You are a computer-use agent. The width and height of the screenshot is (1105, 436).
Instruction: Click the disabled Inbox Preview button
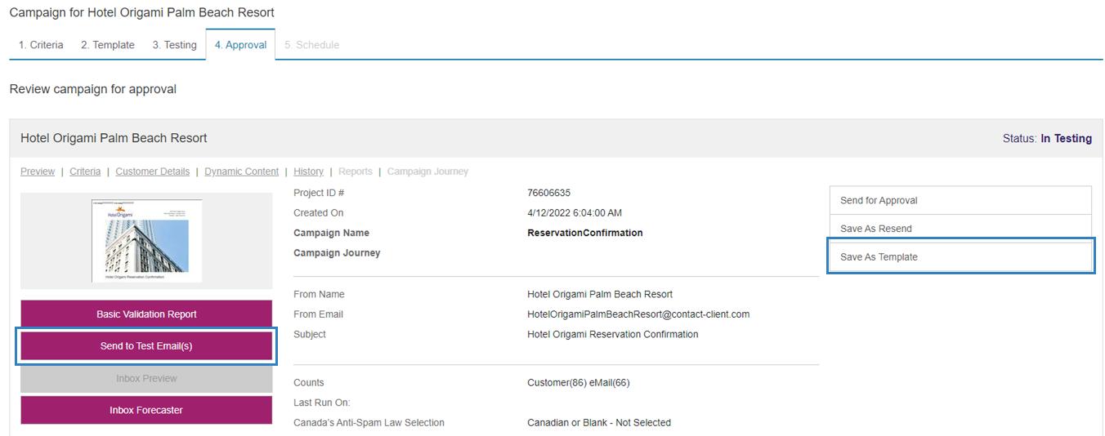click(146, 379)
